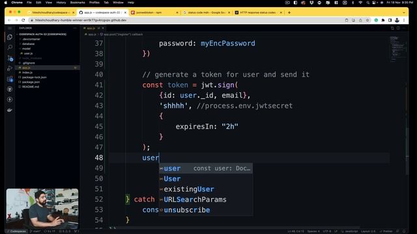Switch to the app.js editor tab
The image size is (417, 234).
coord(91,28)
